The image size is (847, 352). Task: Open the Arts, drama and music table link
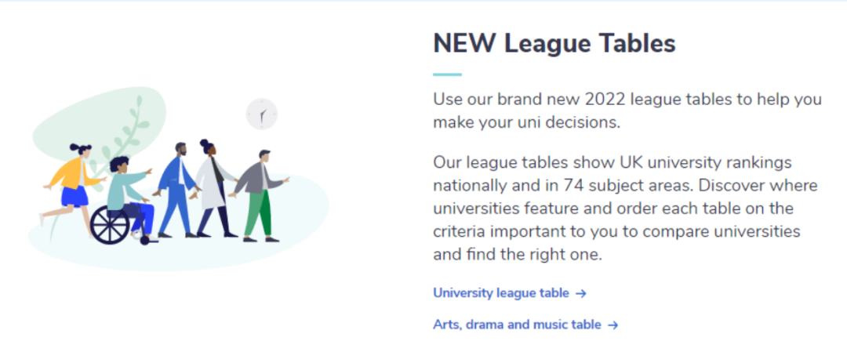pos(517,325)
